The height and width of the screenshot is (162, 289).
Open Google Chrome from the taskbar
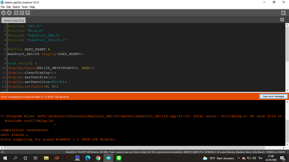tap(98, 158)
